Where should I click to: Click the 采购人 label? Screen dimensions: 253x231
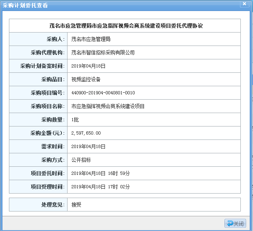coord(55,39)
